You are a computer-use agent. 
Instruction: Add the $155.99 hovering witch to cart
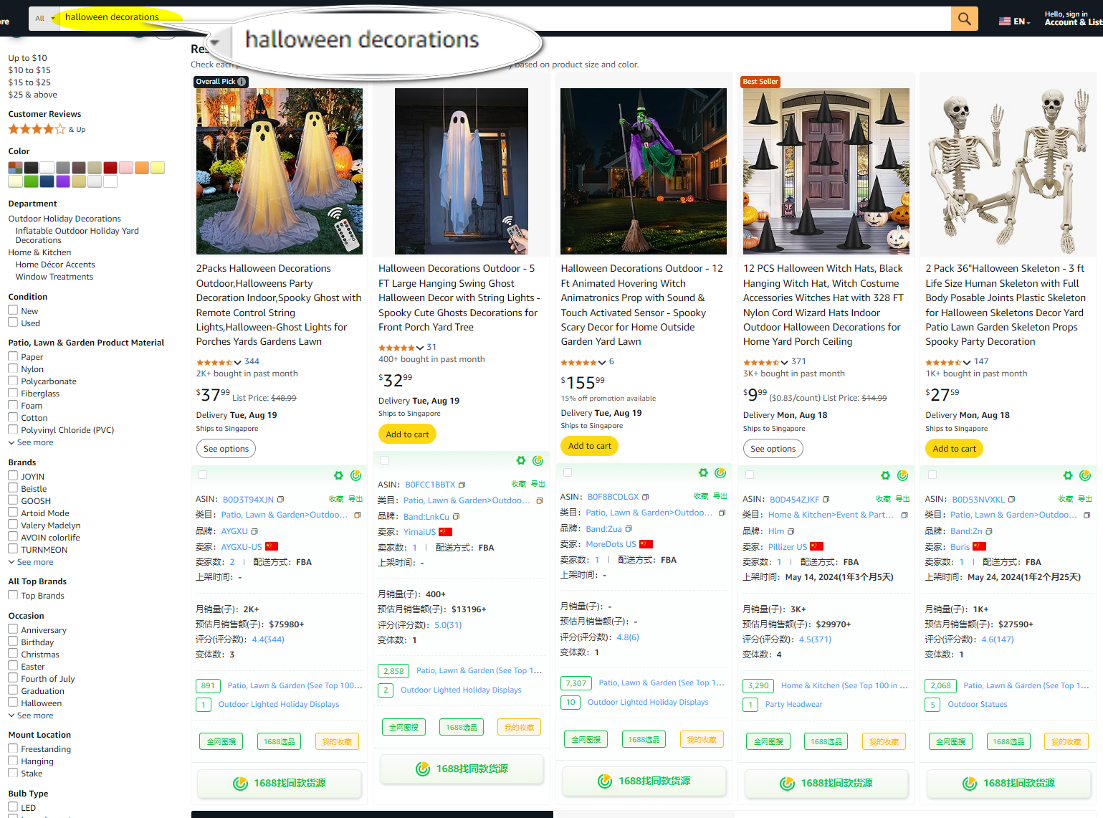click(x=590, y=446)
